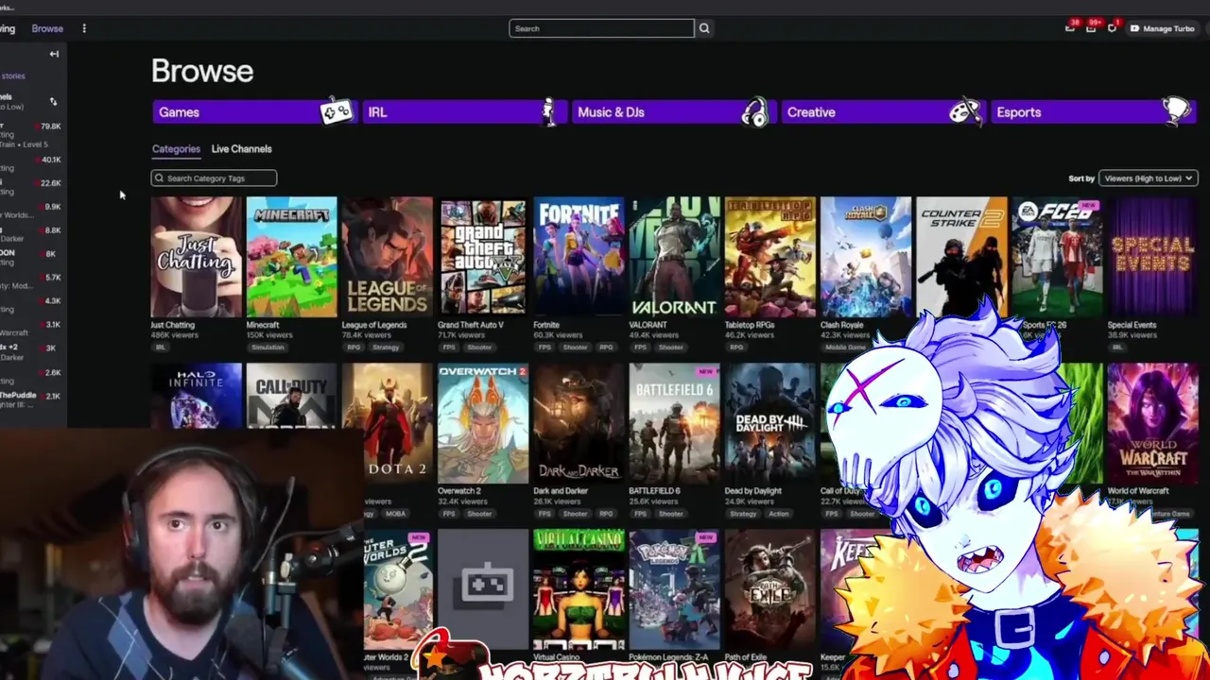Click the RPG tag under Tabletop RPGs
The height and width of the screenshot is (680, 1210).
pos(735,348)
